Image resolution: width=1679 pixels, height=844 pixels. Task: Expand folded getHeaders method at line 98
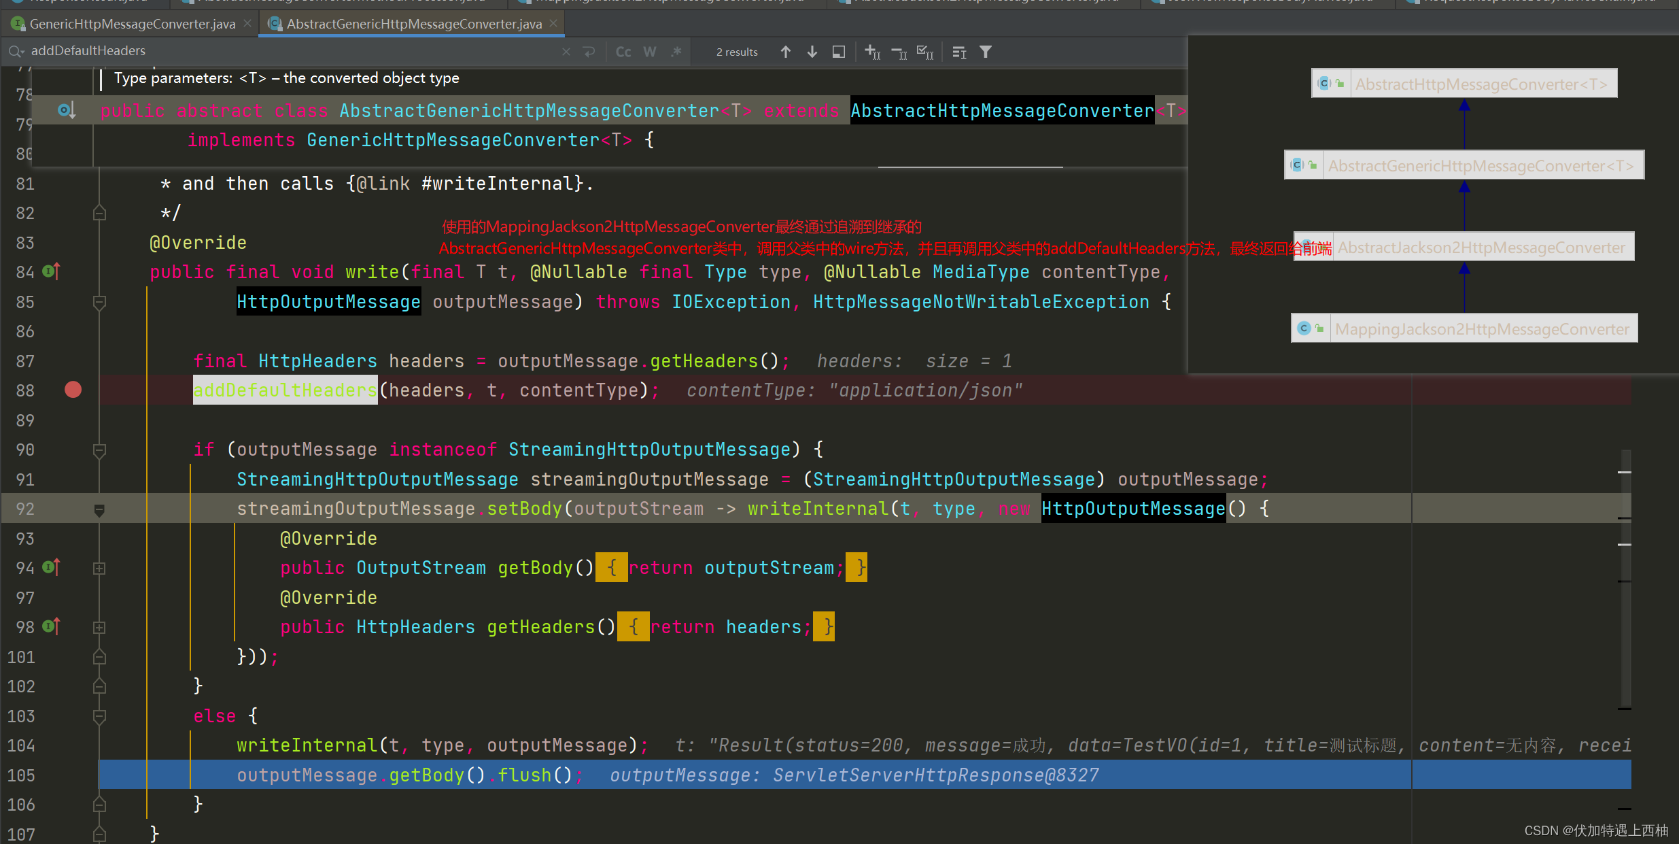click(x=99, y=627)
